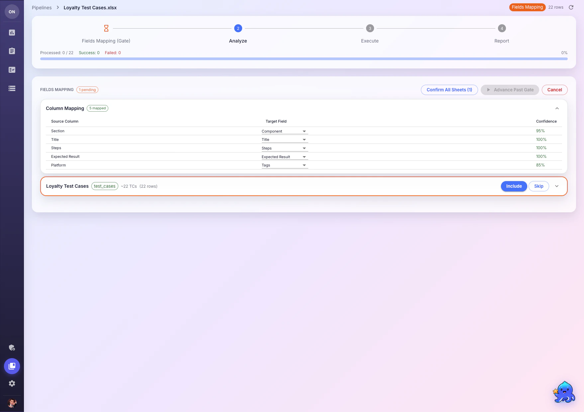Click the Processed: 0 / 22 status

(57, 53)
